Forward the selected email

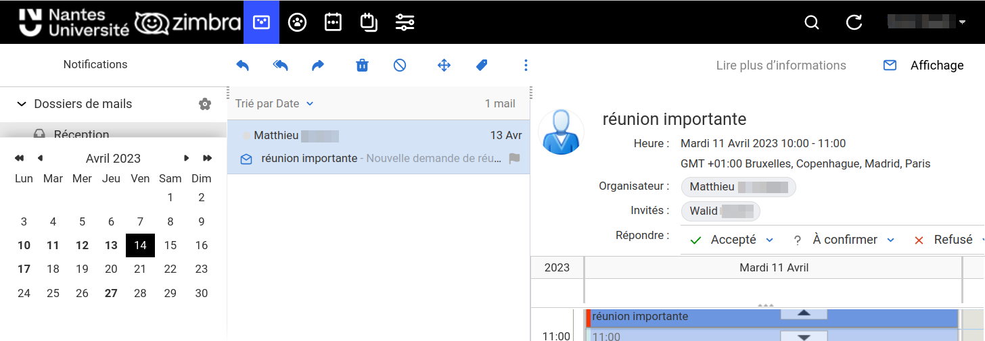(x=318, y=65)
